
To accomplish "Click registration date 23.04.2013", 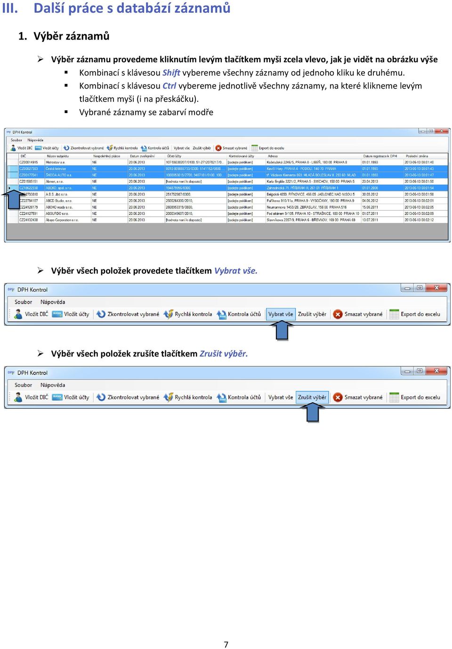I will (x=382, y=181).
